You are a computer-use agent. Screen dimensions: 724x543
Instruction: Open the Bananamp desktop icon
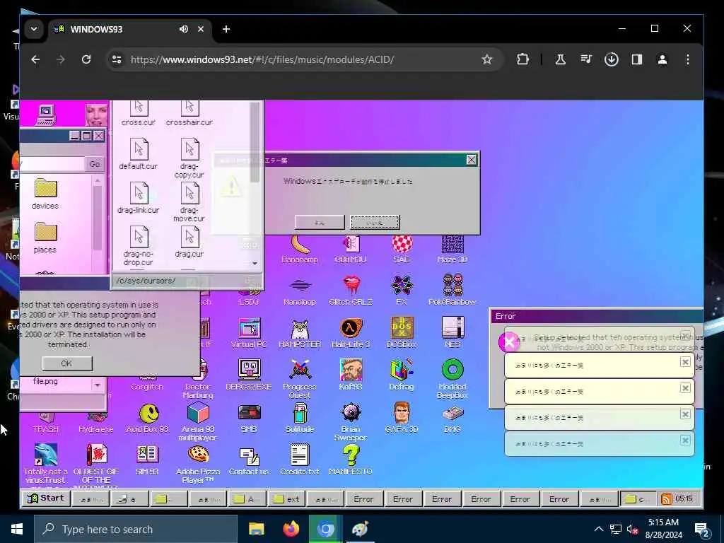[300, 250]
